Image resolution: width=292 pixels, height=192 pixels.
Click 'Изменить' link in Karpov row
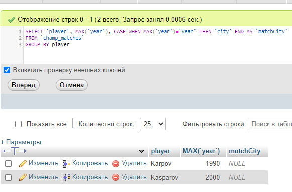coord(43,163)
